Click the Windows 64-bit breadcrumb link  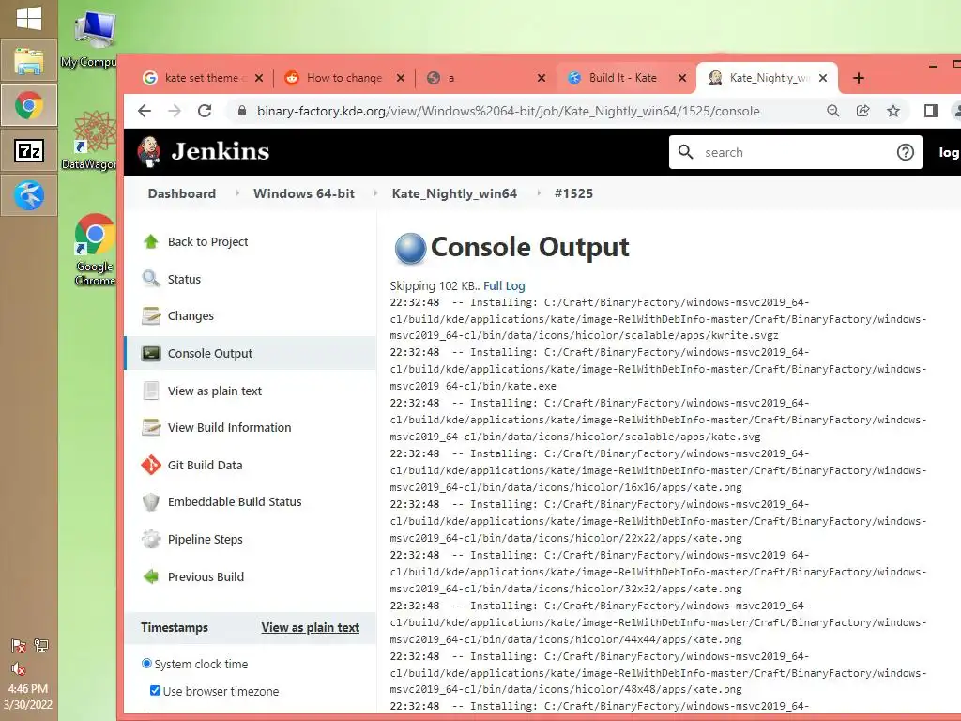coord(304,193)
